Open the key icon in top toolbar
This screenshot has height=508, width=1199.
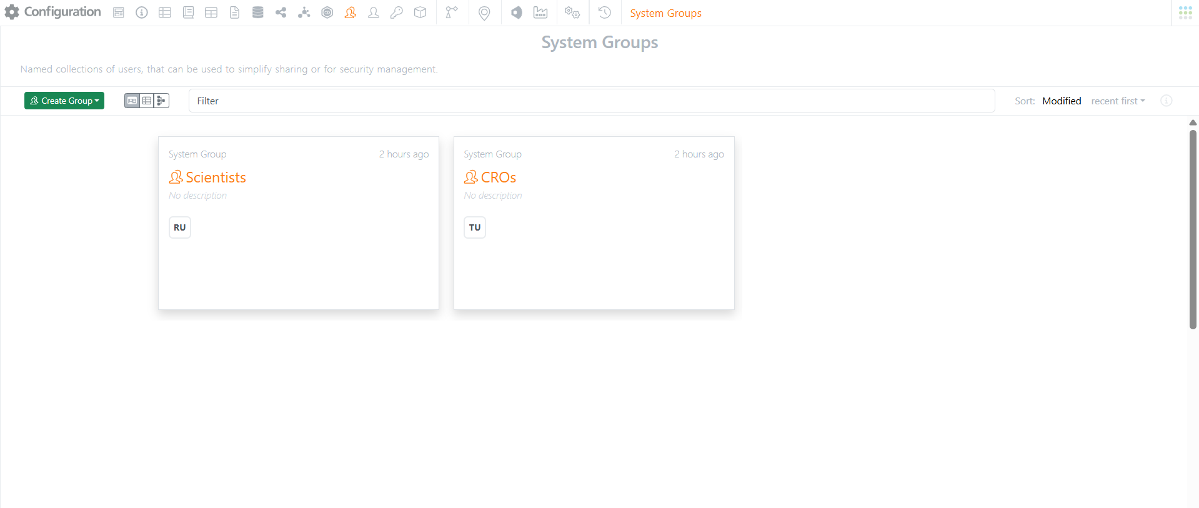pyautogui.click(x=397, y=12)
